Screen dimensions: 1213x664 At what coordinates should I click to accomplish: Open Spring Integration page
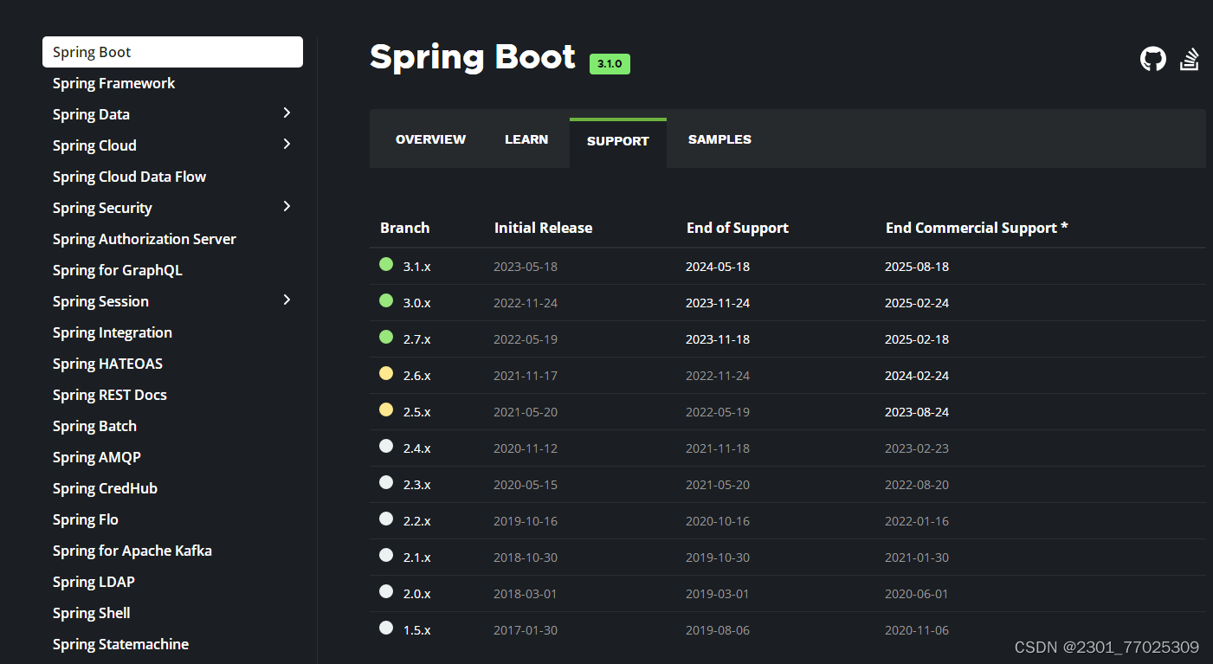(112, 332)
